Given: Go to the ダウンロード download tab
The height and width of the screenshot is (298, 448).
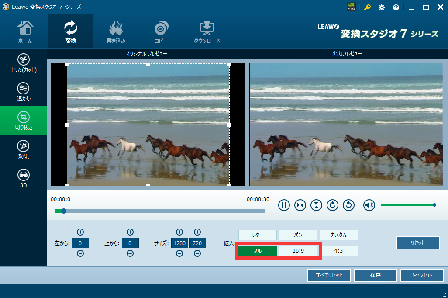Looking at the screenshot, I should point(207,31).
